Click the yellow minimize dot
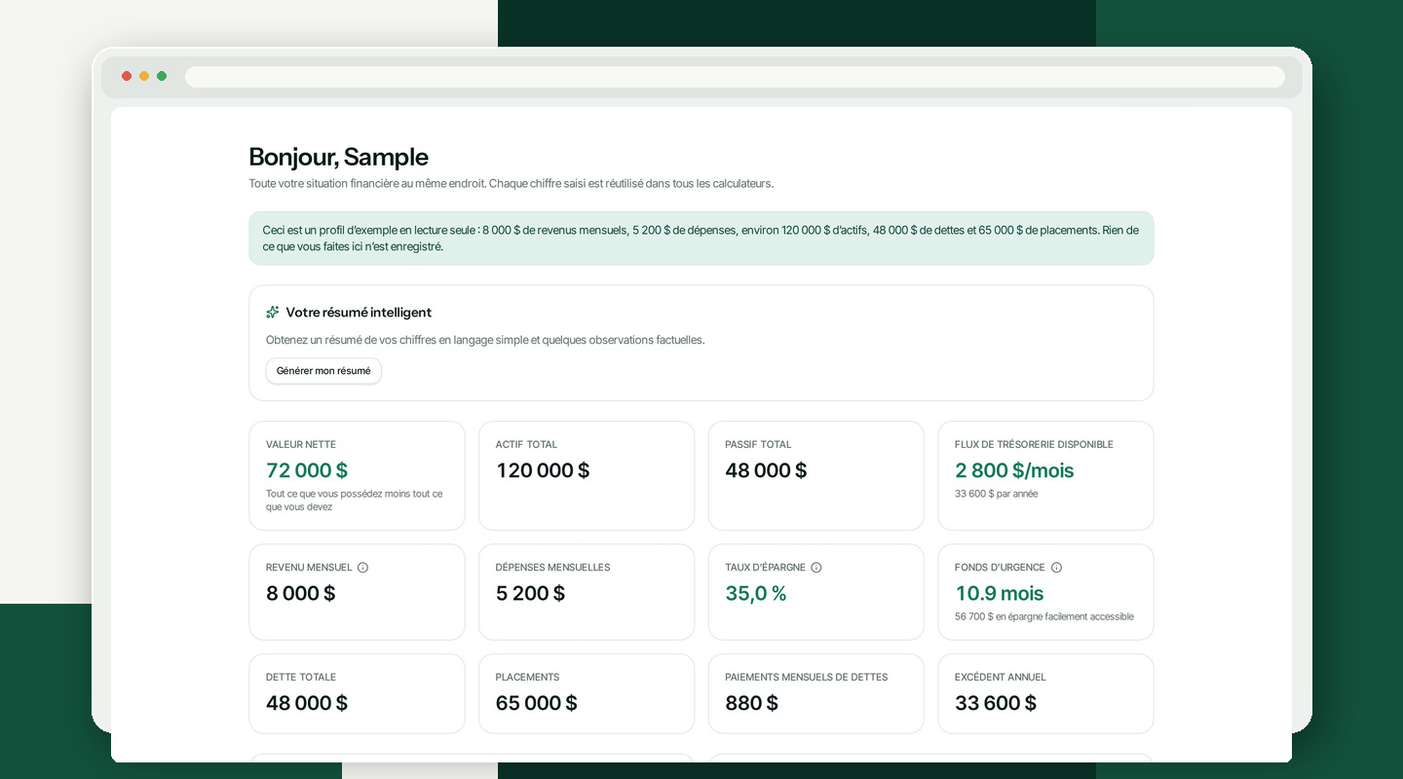Viewport: 1403px width, 779px height. [x=144, y=76]
